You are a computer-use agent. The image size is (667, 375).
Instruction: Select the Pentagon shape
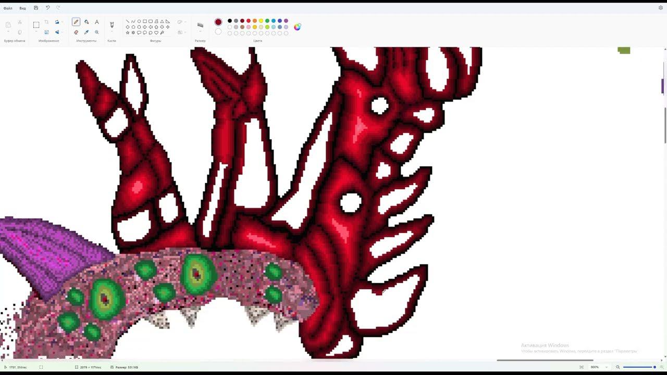tap(133, 27)
